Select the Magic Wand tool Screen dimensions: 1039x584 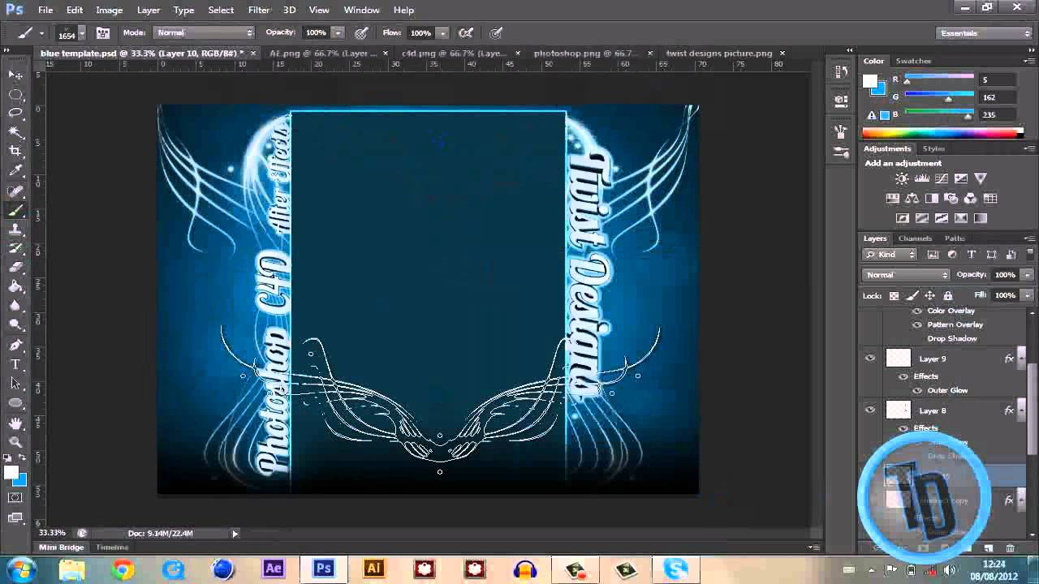point(15,132)
